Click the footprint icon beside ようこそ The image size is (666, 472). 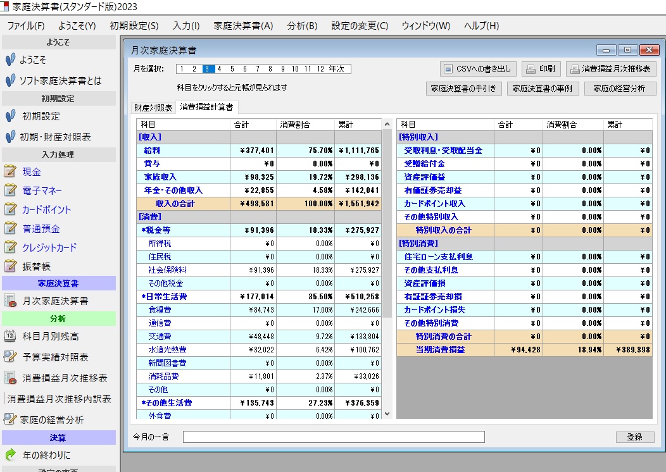click(10, 60)
